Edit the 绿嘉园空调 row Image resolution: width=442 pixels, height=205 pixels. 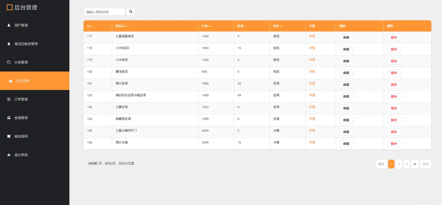tap(346, 120)
